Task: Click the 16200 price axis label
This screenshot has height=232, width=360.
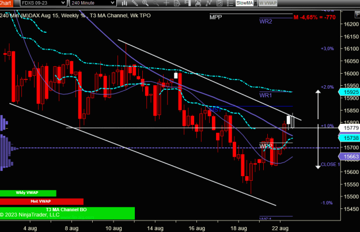Action: click(x=351, y=24)
